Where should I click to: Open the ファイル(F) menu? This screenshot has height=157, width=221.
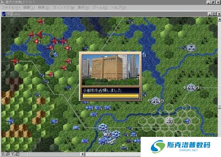coord(10,8)
